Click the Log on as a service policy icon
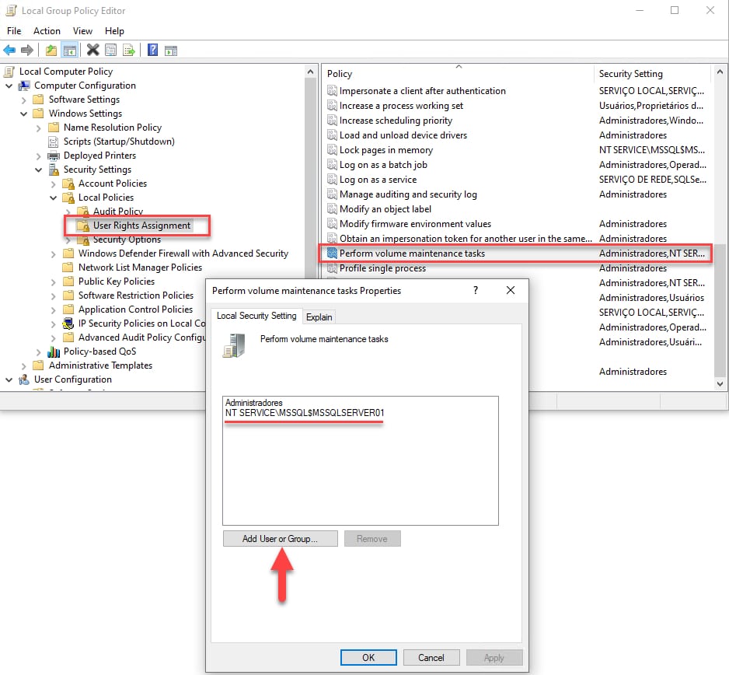 [332, 179]
